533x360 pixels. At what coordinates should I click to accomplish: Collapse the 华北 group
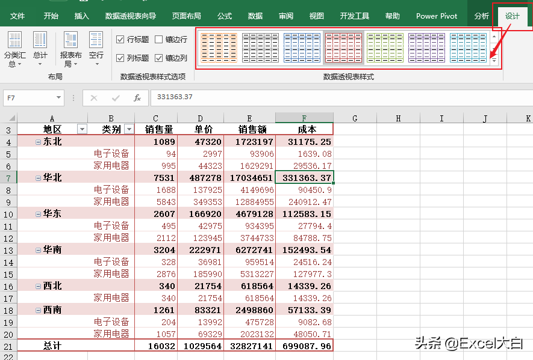coord(39,178)
